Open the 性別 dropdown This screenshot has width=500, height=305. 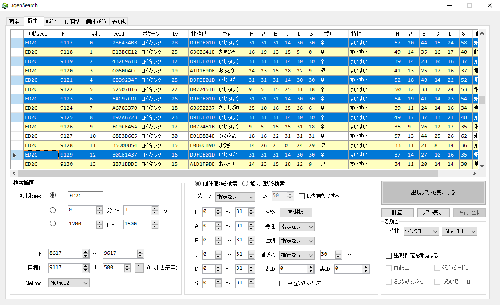click(297, 241)
